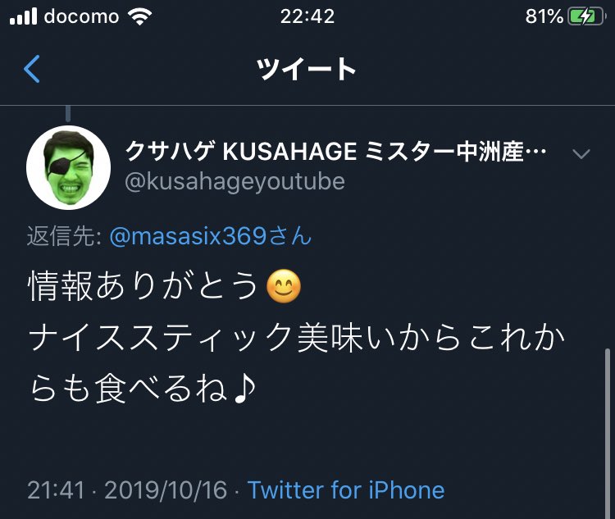Open the Twitter for iPhone link
This screenshot has height=519, width=615.
point(346,490)
